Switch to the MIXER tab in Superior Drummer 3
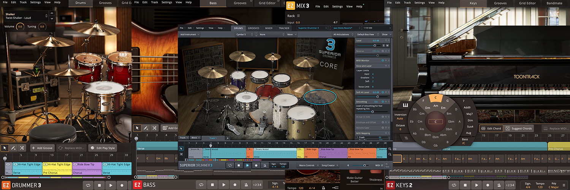570x190 pixels. [x=269, y=28]
